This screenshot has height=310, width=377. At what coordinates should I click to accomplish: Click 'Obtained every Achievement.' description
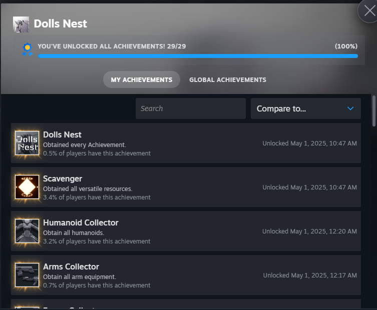point(85,145)
